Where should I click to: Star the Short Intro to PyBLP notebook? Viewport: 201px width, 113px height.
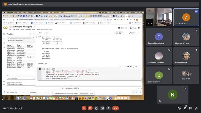pyautogui.click(x=35, y=27)
